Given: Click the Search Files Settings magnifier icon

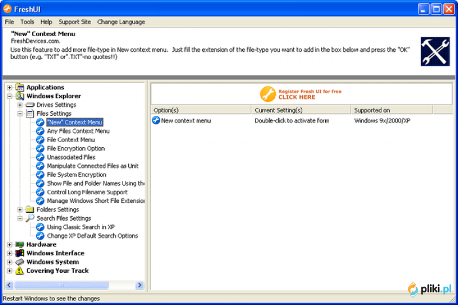Looking at the screenshot, I should pyautogui.click(x=30, y=218).
